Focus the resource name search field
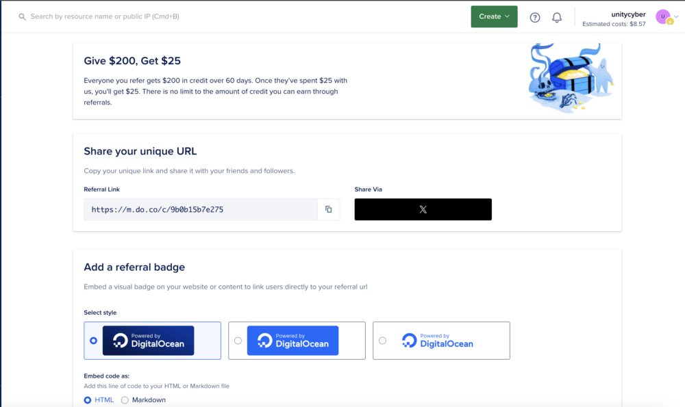685x407 pixels. click(137, 16)
